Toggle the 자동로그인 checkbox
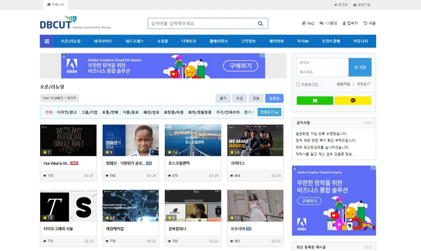The image size is (421, 251). (x=298, y=85)
